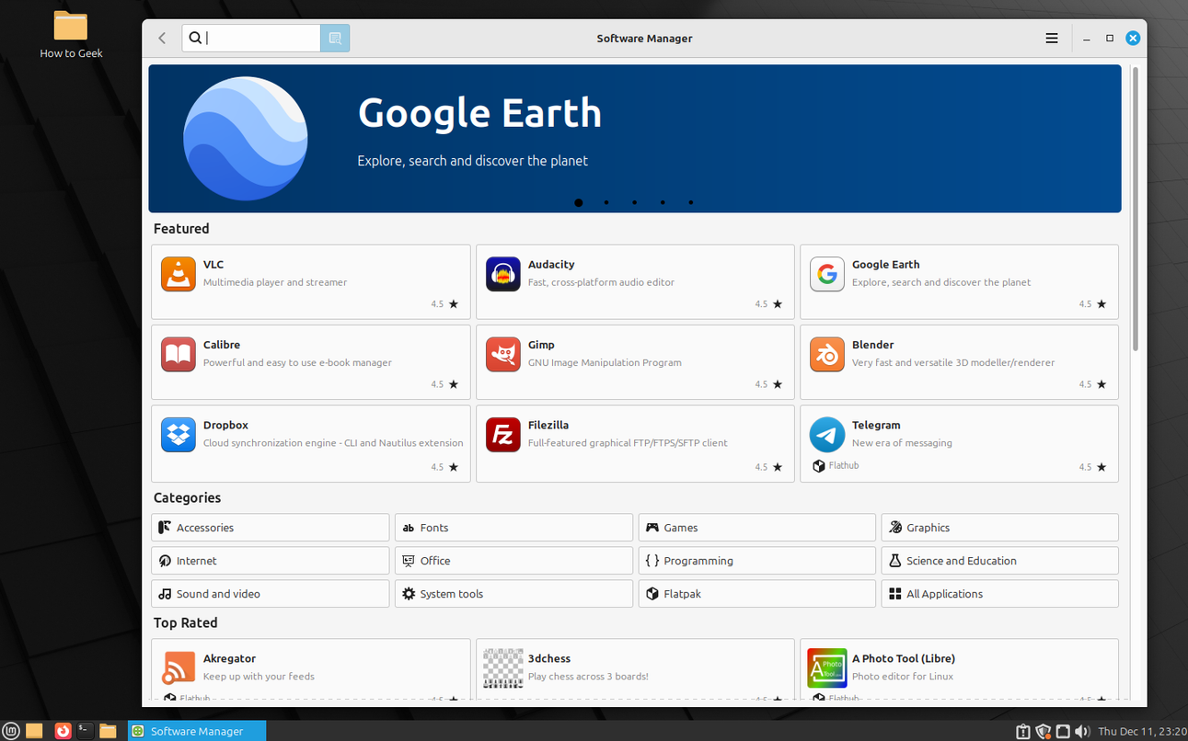
Task: Click the 3dchess board icon
Action: (502, 668)
